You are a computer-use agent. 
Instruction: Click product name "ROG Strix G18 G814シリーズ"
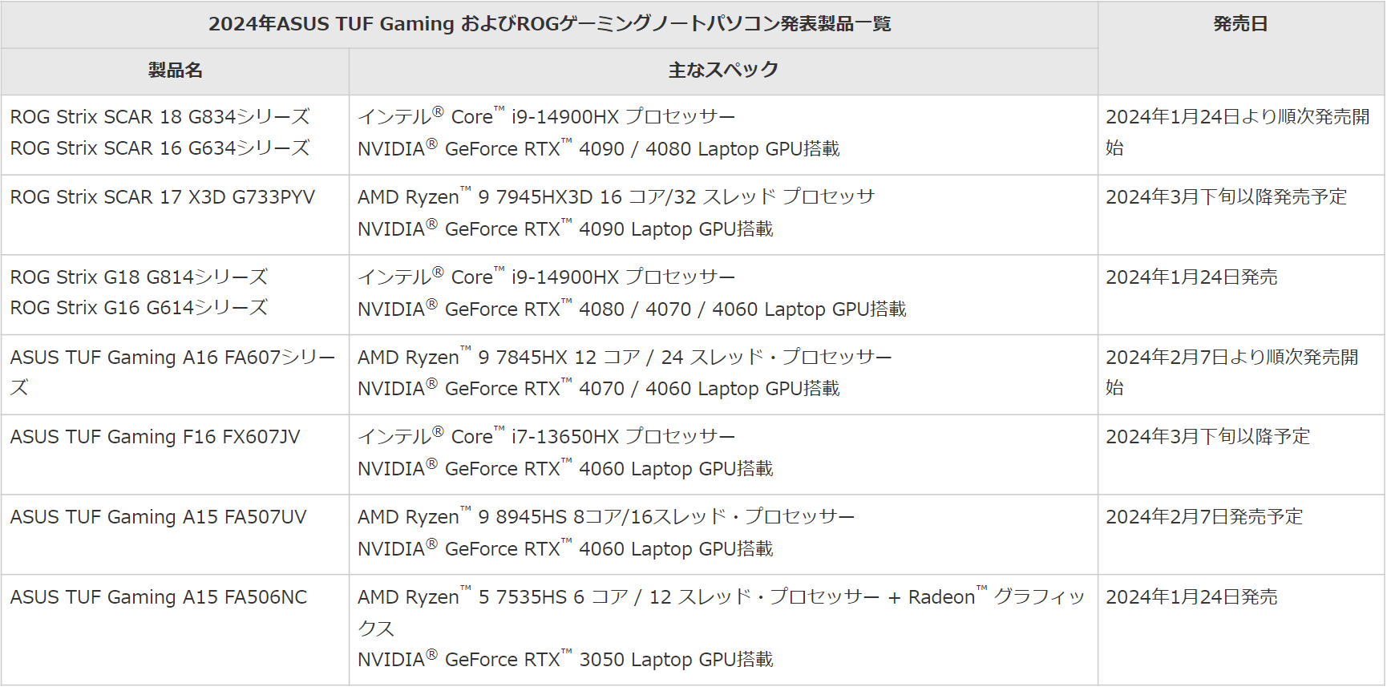pyautogui.click(x=140, y=277)
